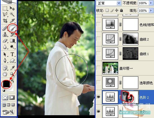The image size is (154, 118).
Task: Select the Eraser tool
Action: [5, 41]
